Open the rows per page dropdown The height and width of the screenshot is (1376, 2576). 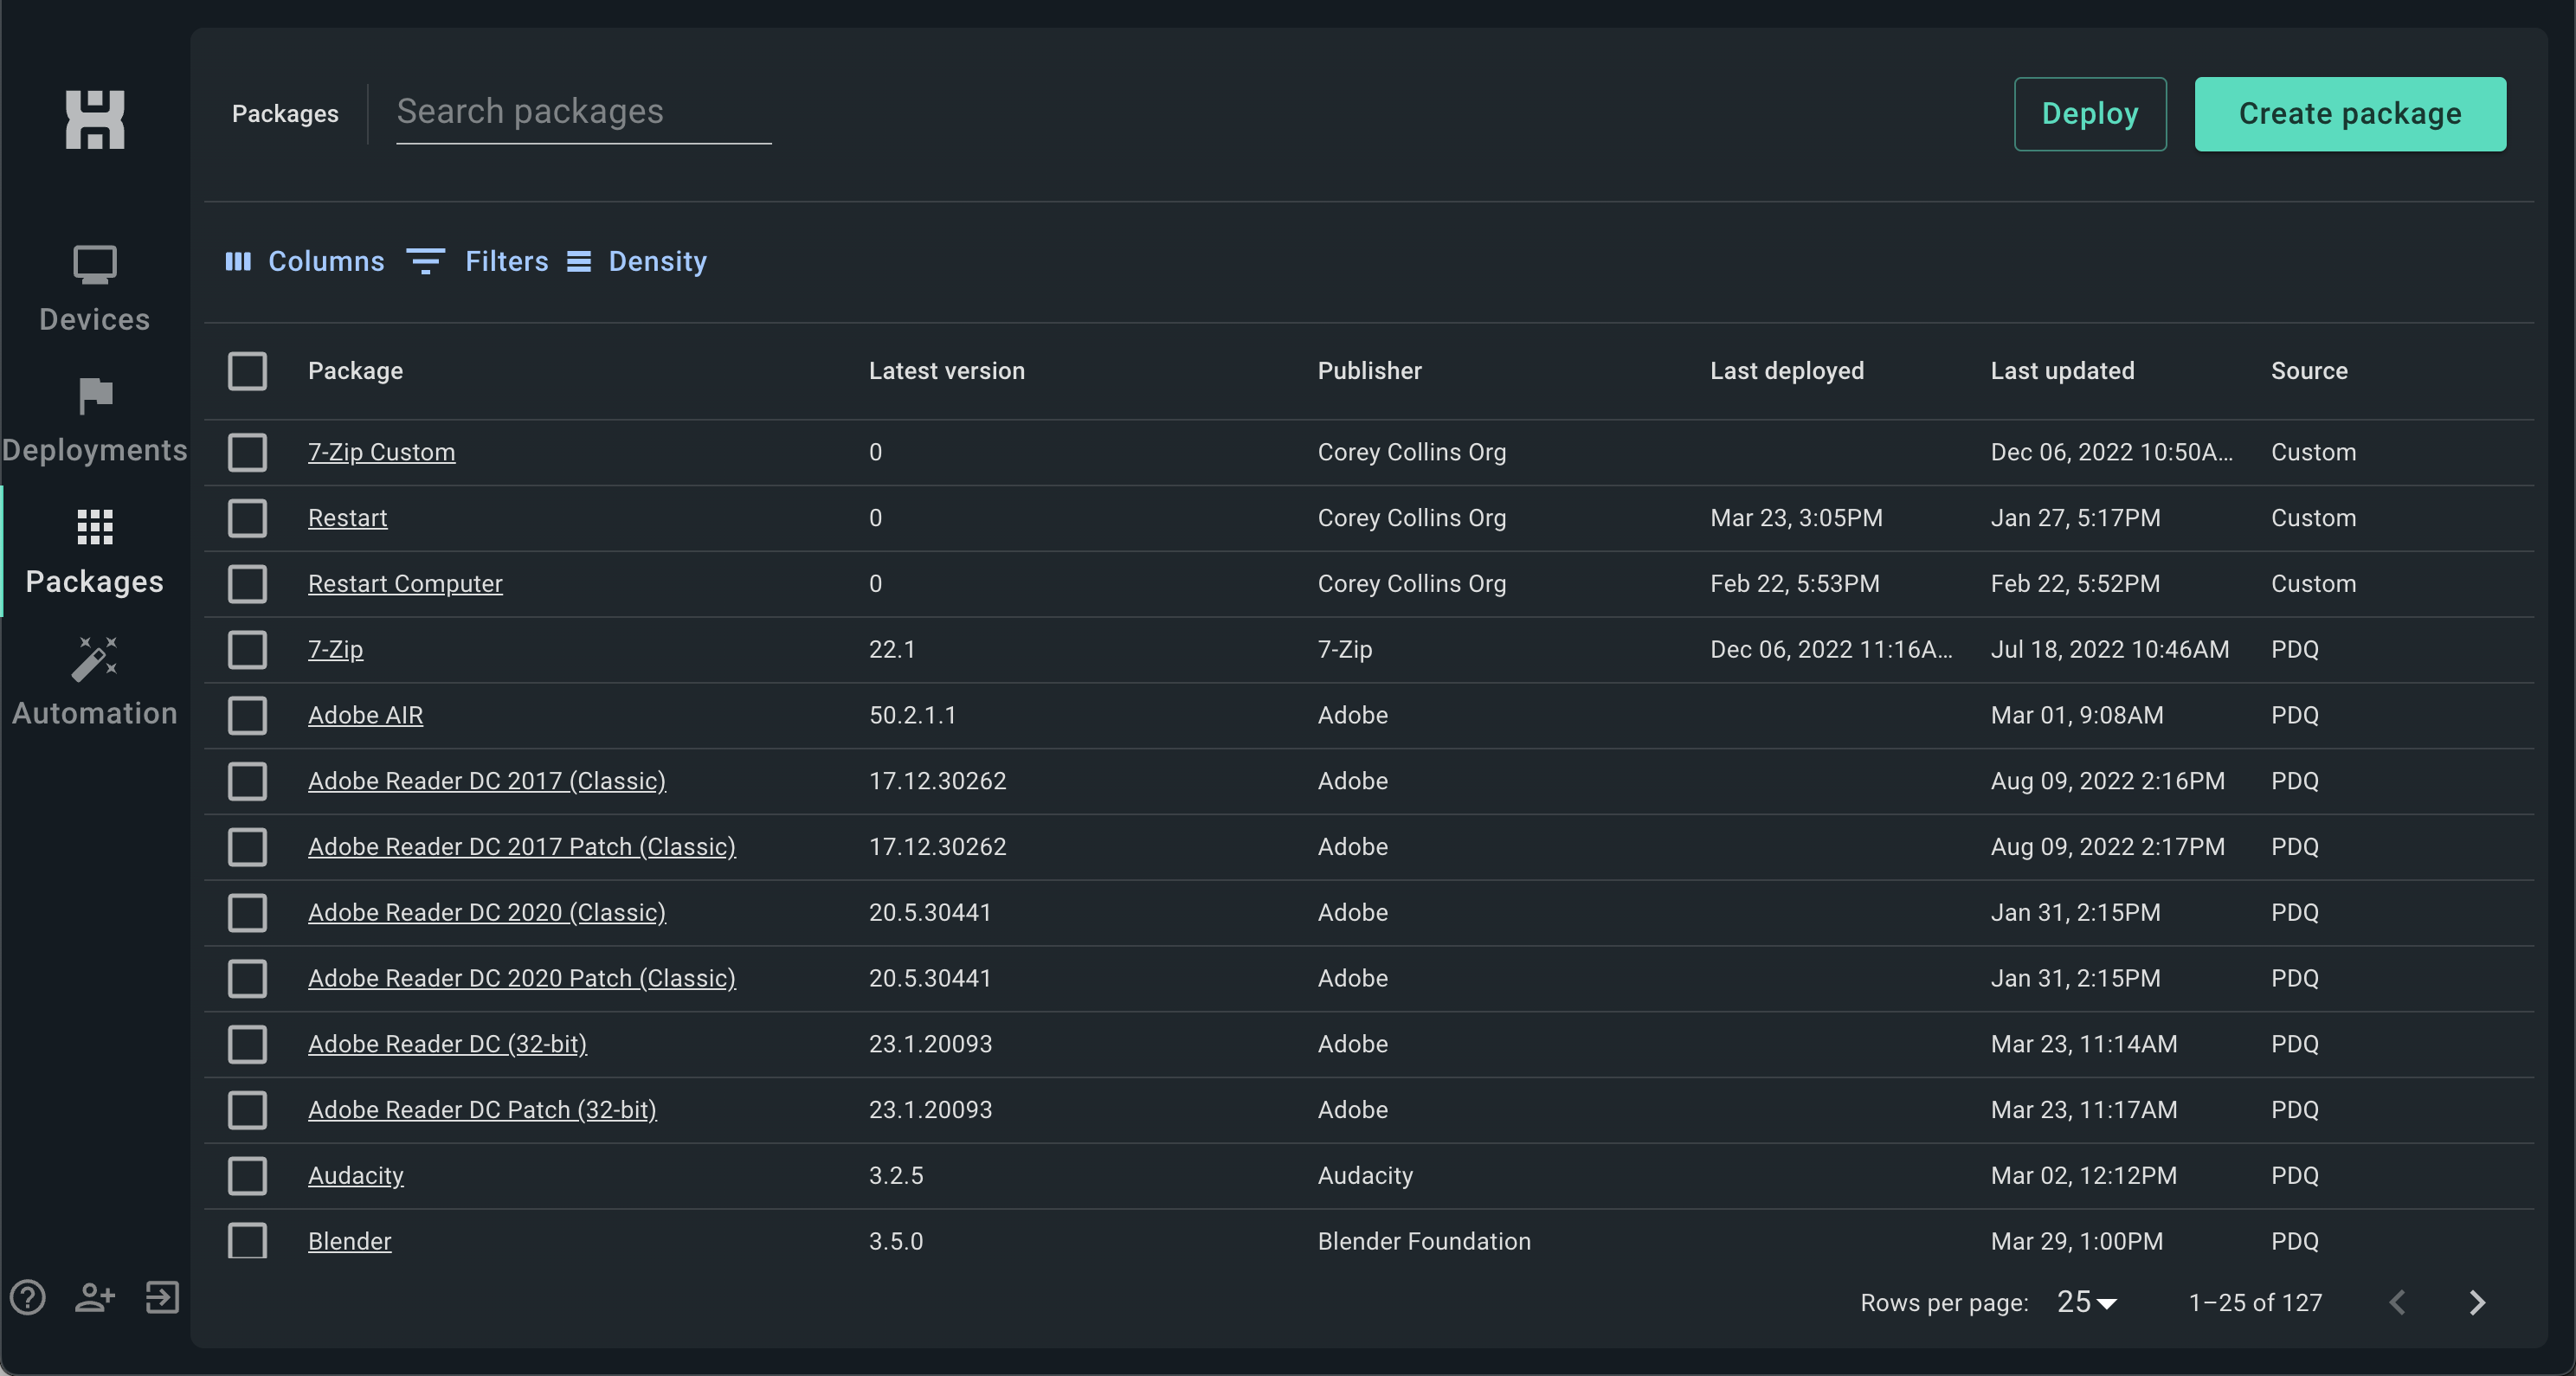(x=2087, y=1302)
